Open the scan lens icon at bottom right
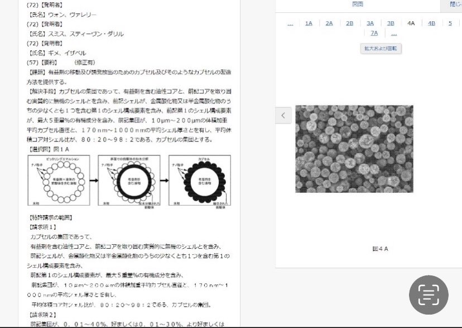 tap(429, 294)
